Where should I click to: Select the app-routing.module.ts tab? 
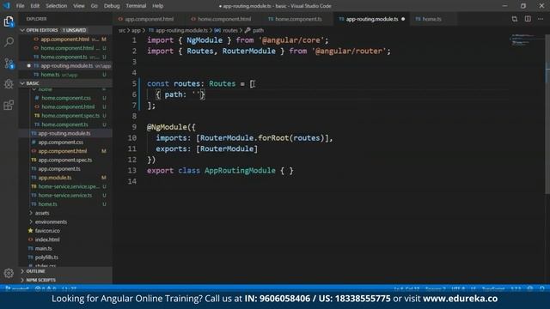(372, 19)
